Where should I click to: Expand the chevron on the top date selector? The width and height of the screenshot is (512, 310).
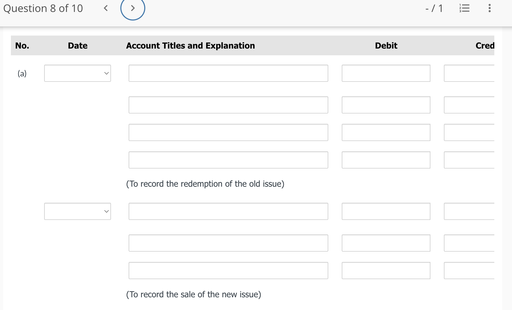click(x=106, y=73)
